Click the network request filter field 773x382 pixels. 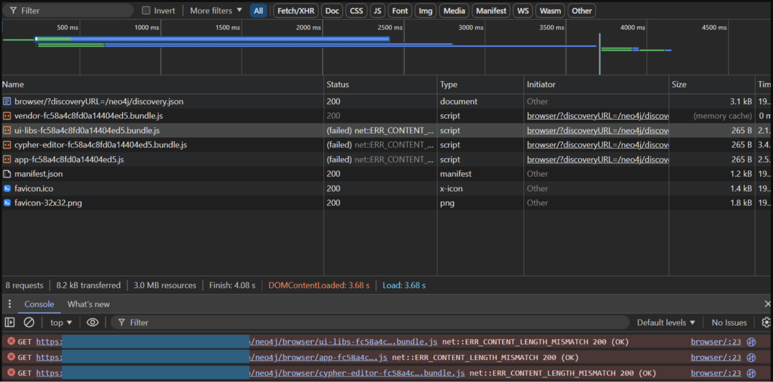point(70,11)
